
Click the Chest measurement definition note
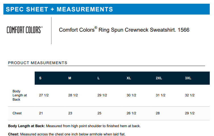67,134
